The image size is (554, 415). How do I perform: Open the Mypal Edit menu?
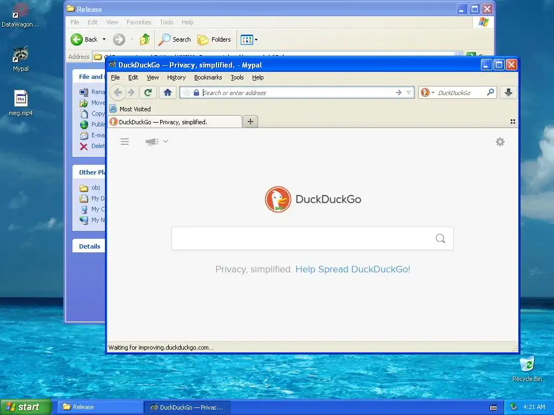133,77
